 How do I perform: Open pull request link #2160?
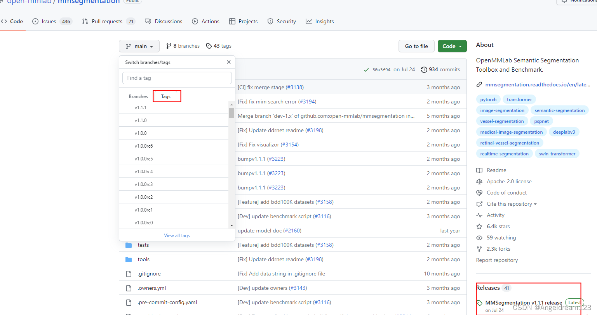[292, 231]
